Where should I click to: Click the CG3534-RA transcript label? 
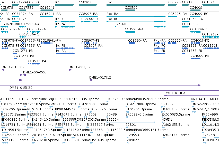(37, 29)
